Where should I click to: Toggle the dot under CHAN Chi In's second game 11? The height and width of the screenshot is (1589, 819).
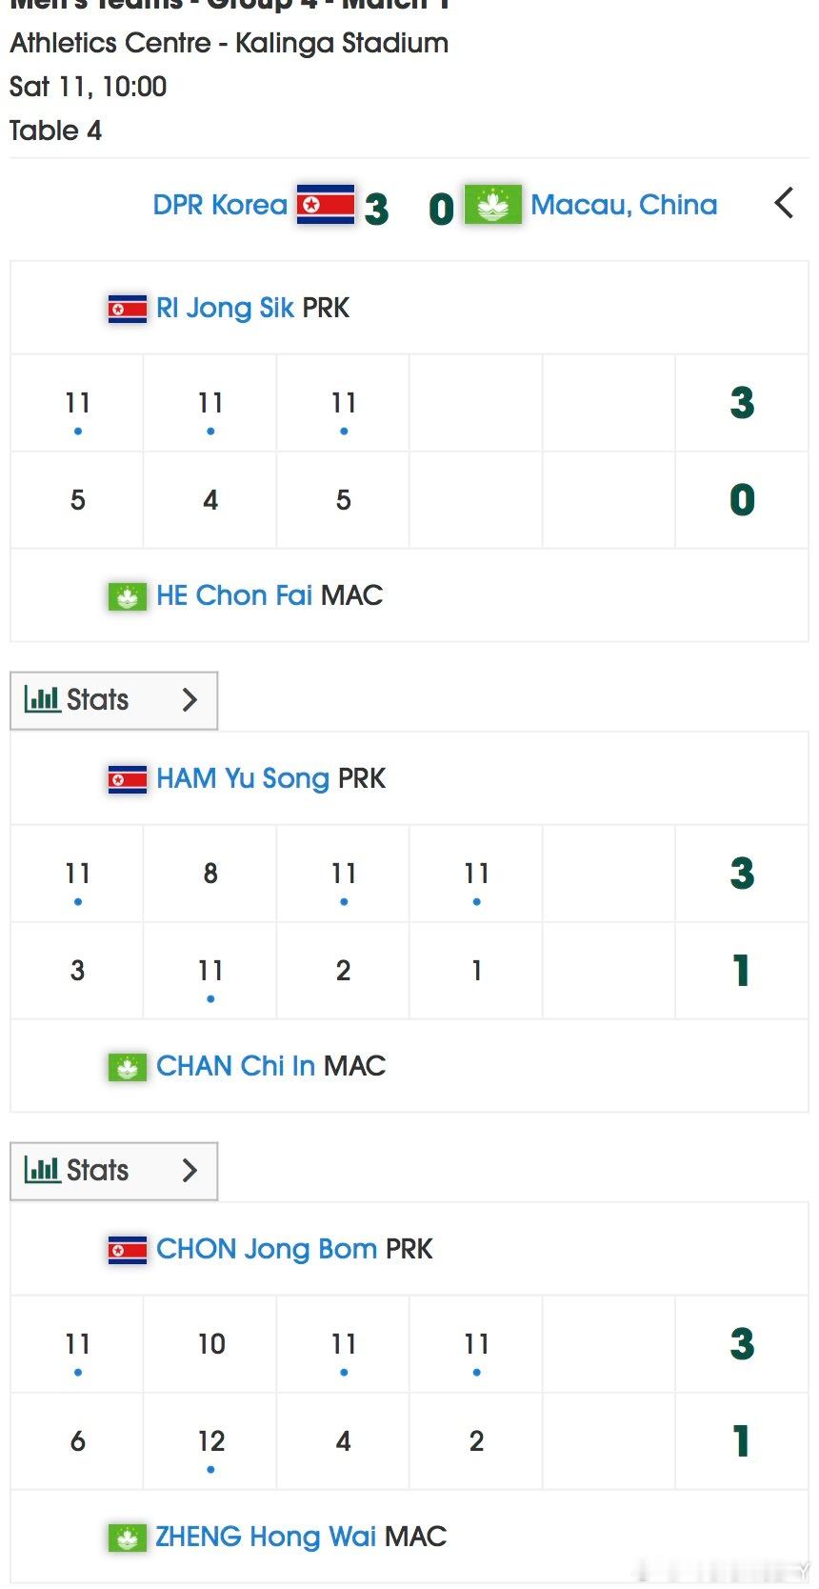(210, 998)
